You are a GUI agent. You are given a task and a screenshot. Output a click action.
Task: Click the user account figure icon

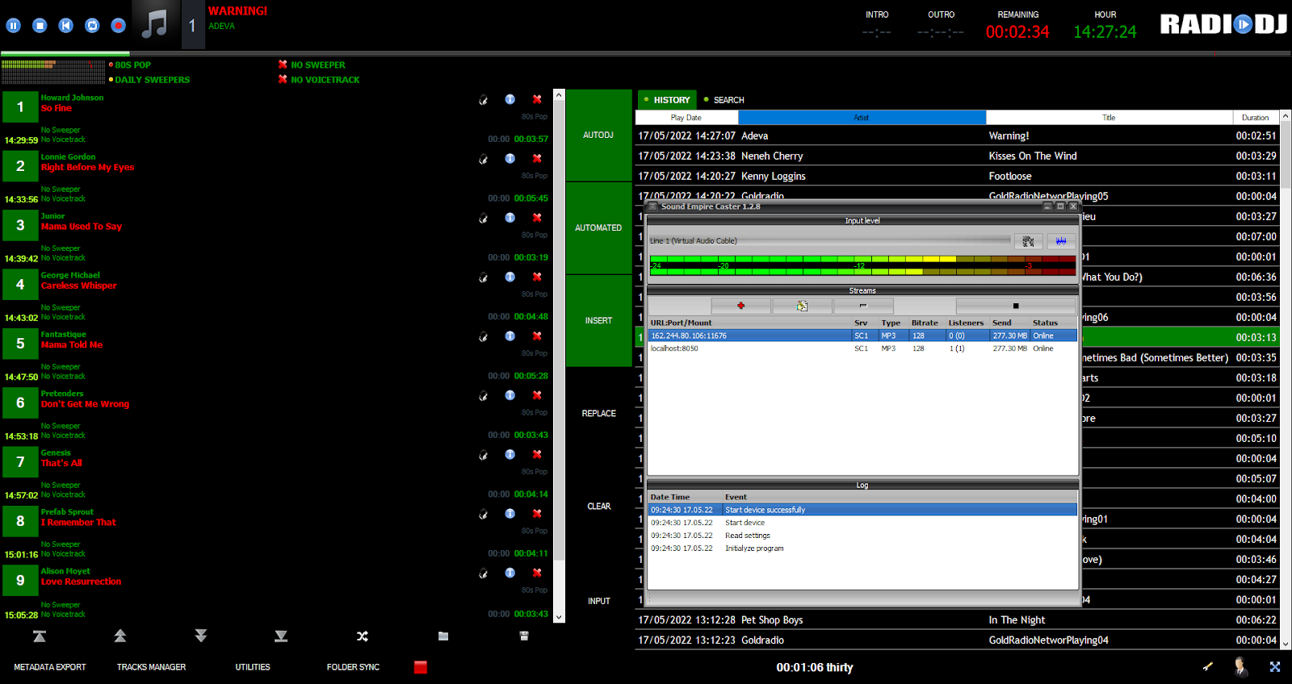(1240, 666)
